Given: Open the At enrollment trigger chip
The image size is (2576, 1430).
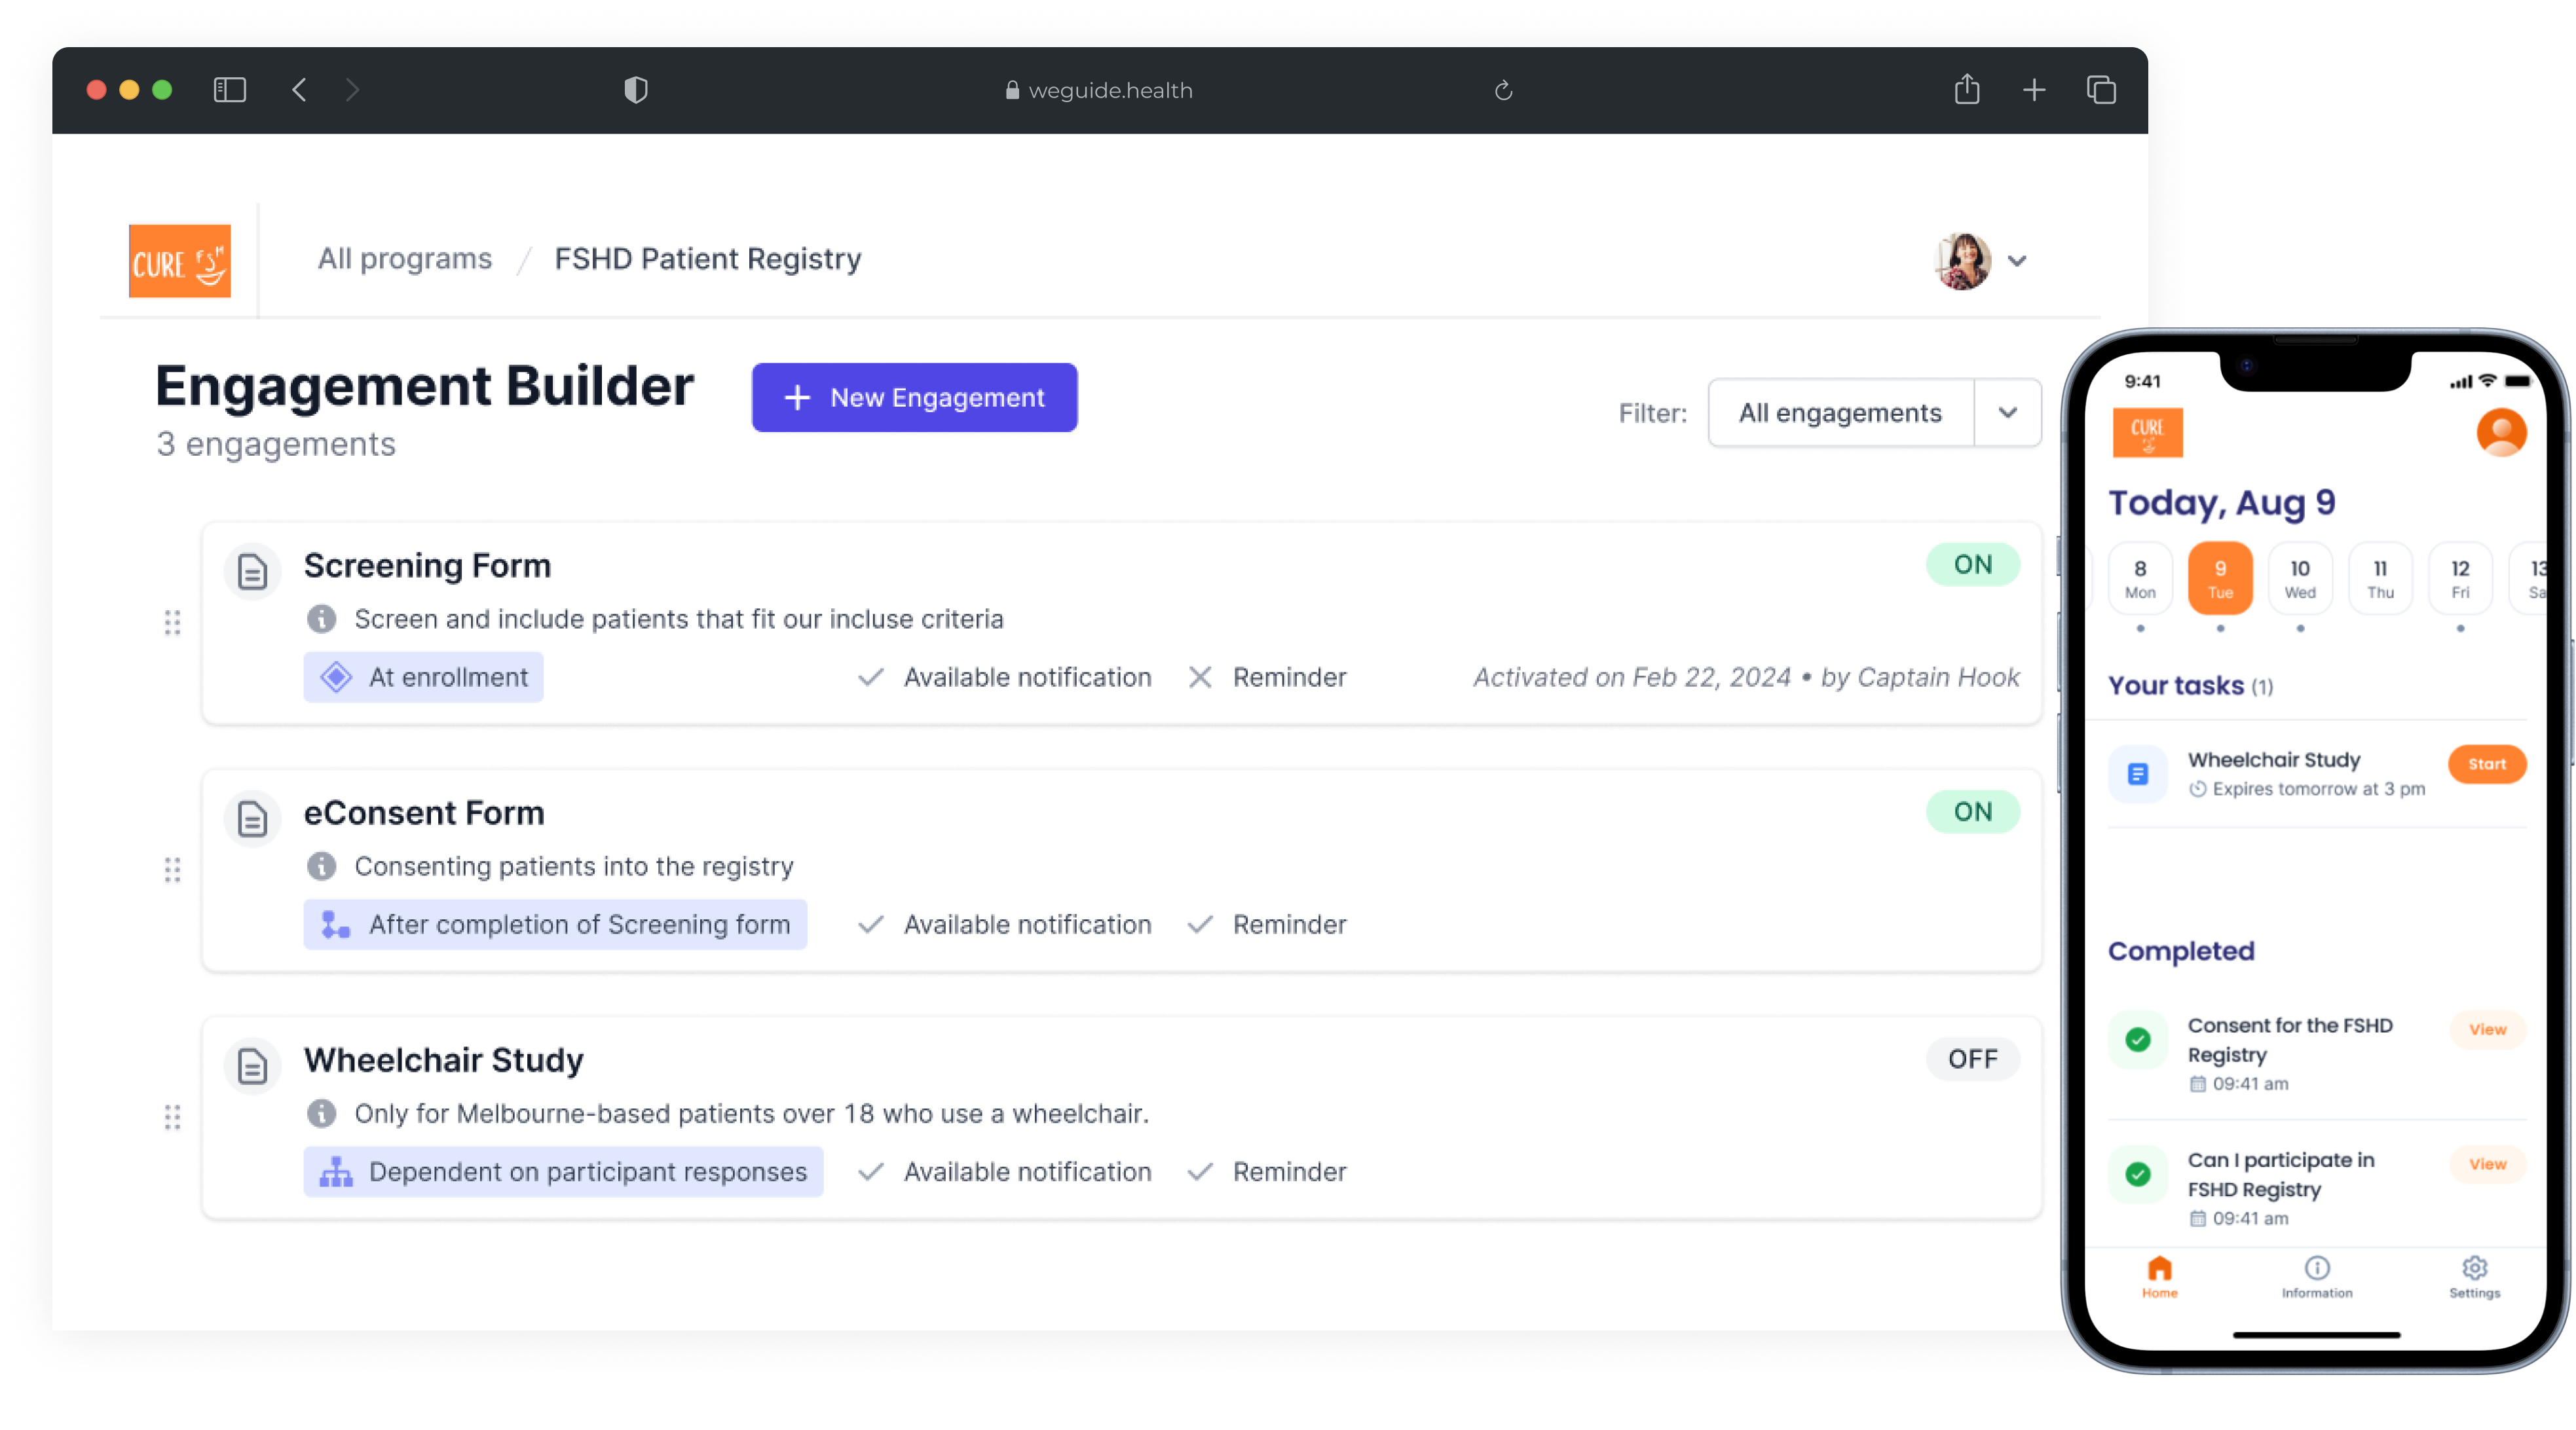Looking at the screenshot, I should tap(424, 677).
